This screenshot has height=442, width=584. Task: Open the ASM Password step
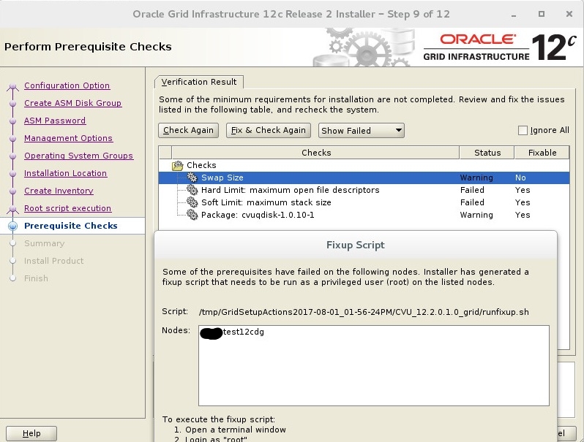click(x=55, y=121)
